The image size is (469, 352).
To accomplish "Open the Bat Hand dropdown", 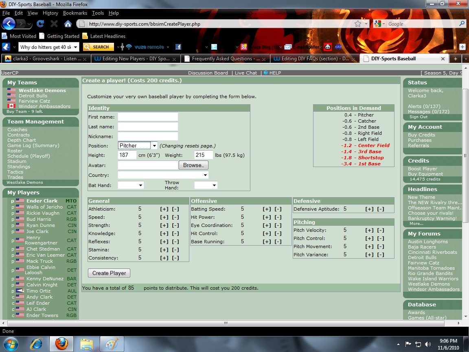I will click(131, 185).
